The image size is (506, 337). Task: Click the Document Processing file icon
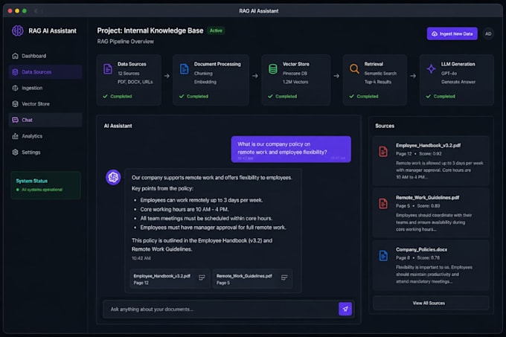pyautogui.click(x=185, y=69)
